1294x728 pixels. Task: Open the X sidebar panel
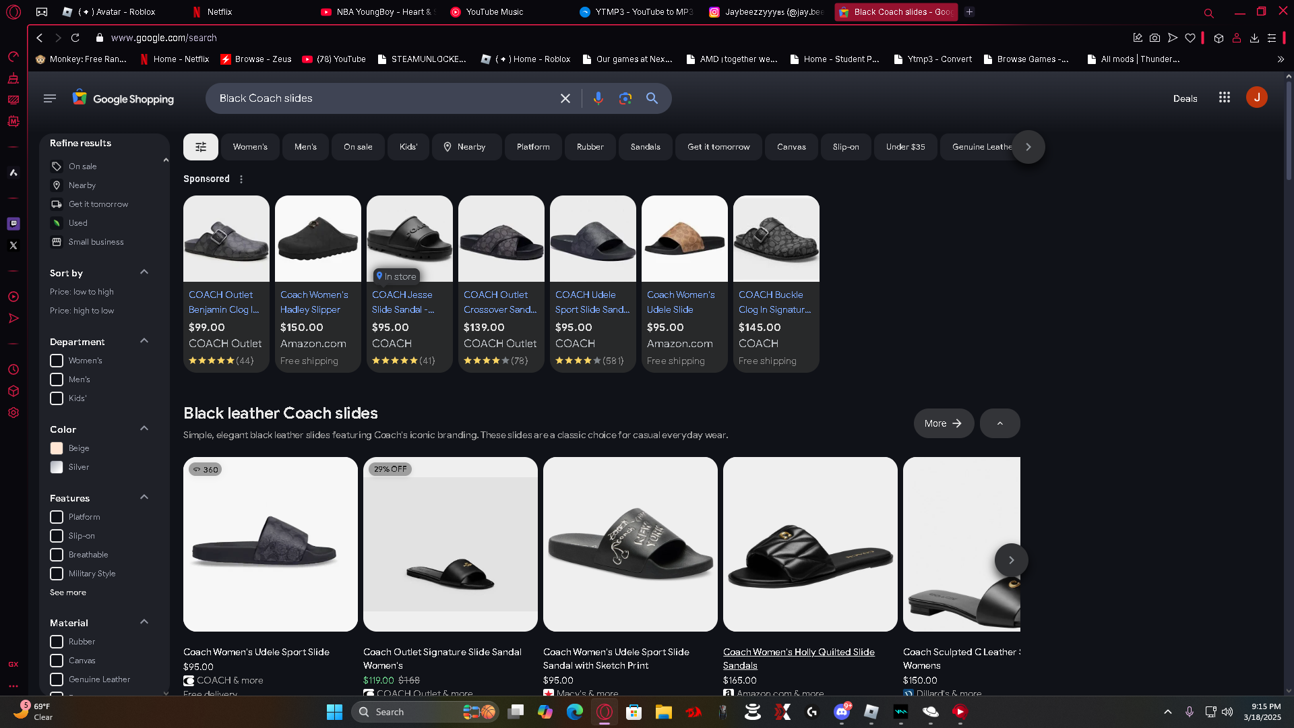[x=13, y=245]
